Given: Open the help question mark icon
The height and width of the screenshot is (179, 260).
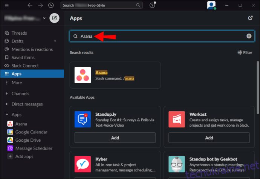Looking at the screenshot, I should pos(152,5).
